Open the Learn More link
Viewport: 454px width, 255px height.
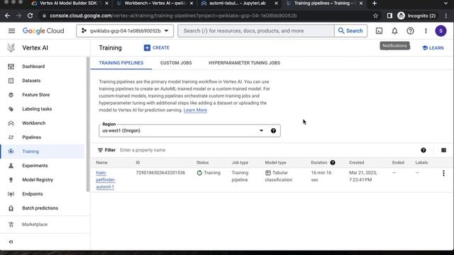pos(195,110)
